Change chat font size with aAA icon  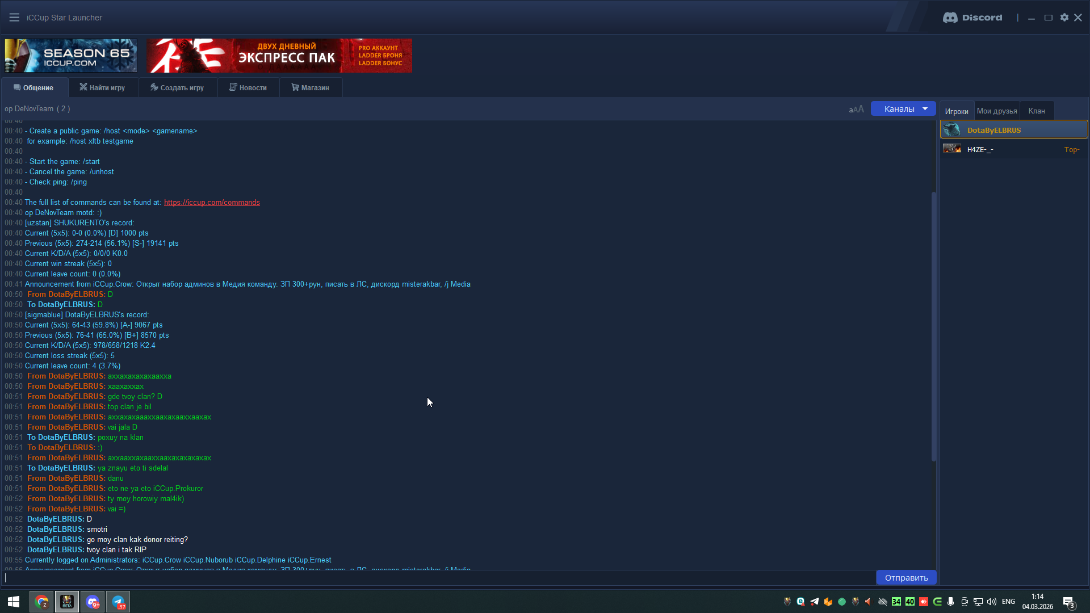click(x=856, y=109)
